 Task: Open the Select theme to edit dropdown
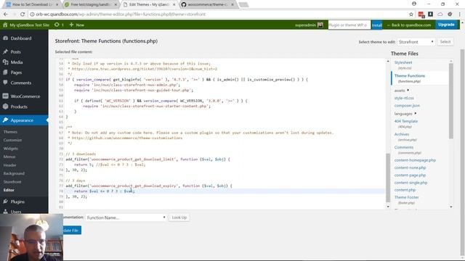[416, 42]
